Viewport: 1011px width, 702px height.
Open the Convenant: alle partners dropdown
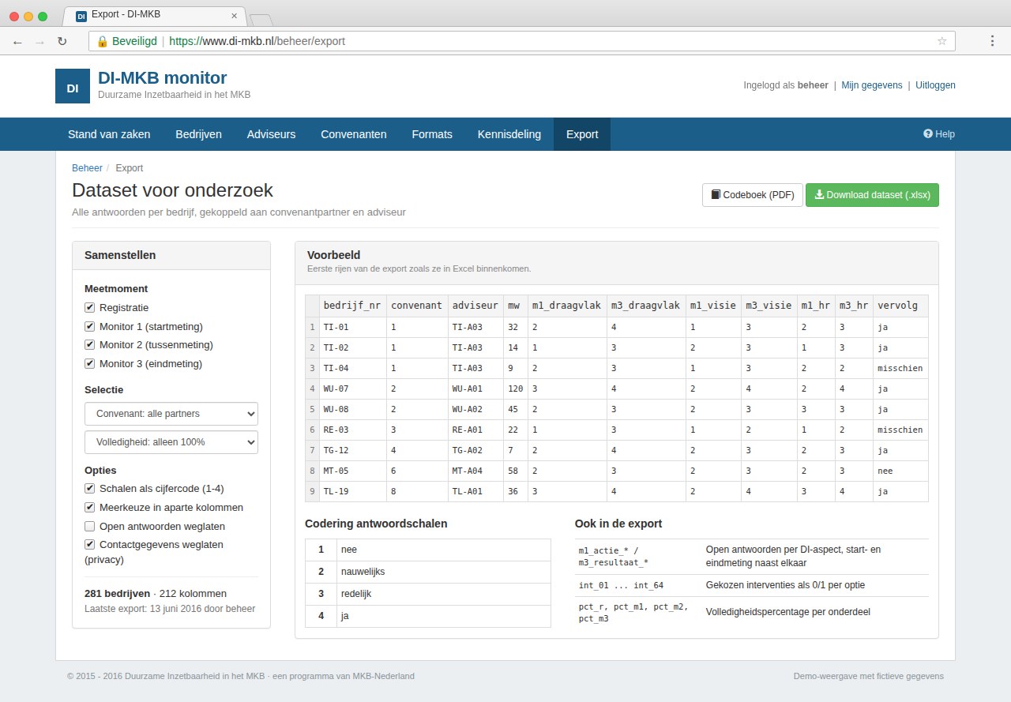[171, 414]
